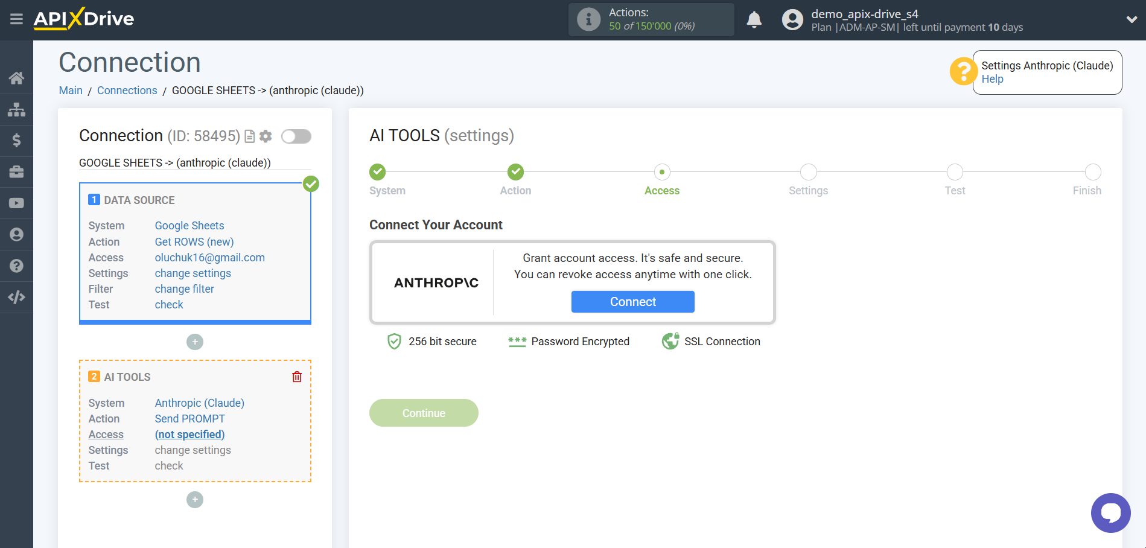
Task: Add a block below AI TOOLS with plus
Action: pyautogui.click(x=195, y=500)
